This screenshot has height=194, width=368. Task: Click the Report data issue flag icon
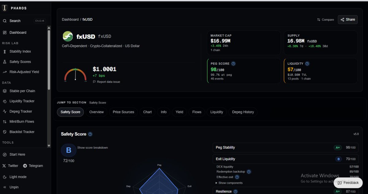tap(94, 82)
